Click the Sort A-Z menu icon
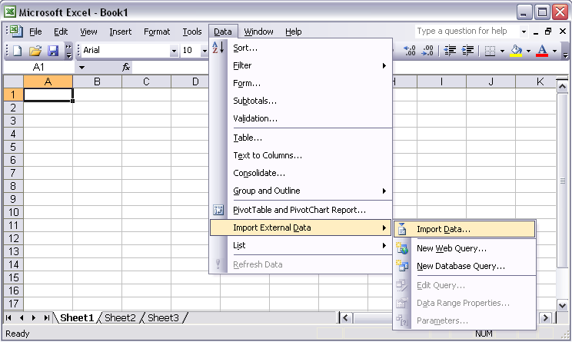 pos(218,48)
